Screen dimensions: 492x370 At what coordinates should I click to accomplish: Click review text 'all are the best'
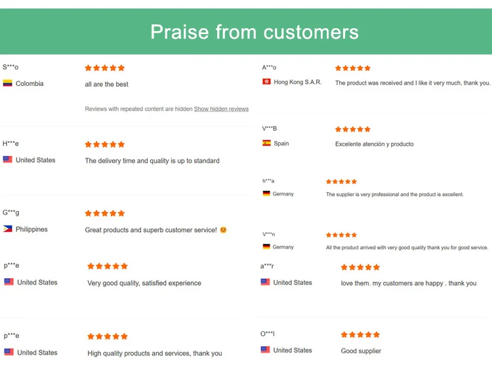click(106, 85)
